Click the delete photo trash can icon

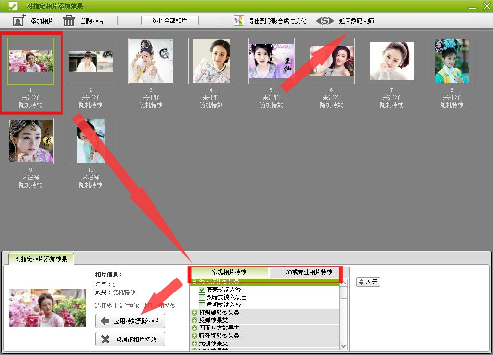coord(68,21)
